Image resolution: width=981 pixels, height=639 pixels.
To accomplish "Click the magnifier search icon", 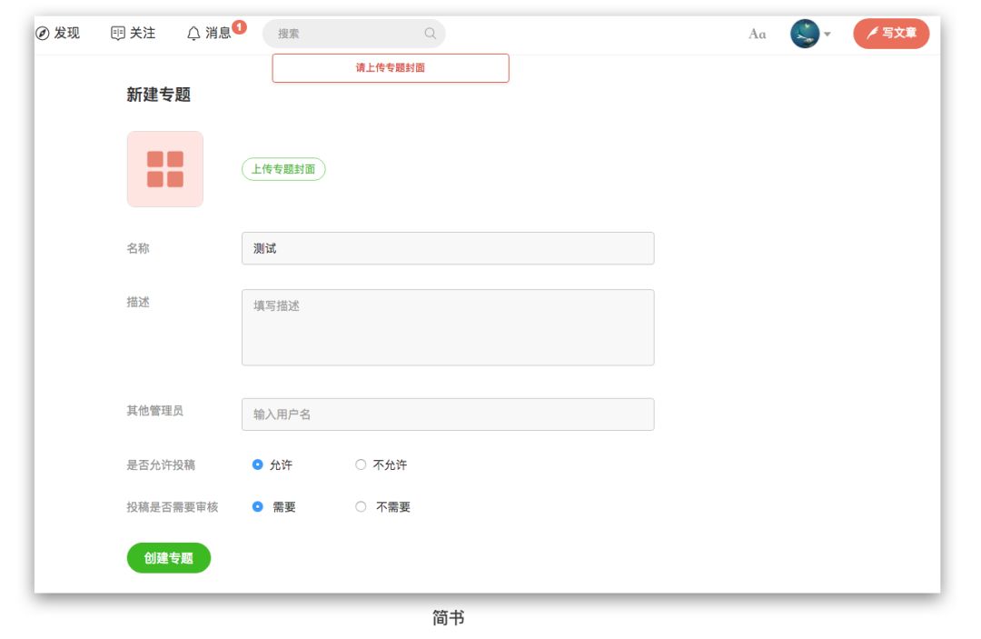I will pos(430,33).
